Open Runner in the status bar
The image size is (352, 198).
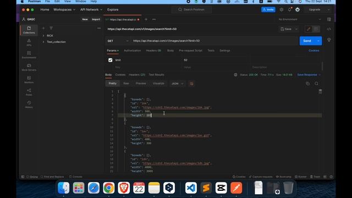point(301,177)
